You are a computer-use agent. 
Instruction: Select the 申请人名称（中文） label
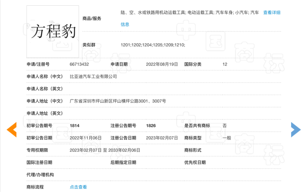pos(45,77)
